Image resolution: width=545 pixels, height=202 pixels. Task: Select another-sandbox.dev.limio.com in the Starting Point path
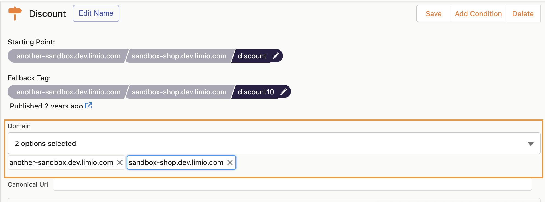[68, 56]
